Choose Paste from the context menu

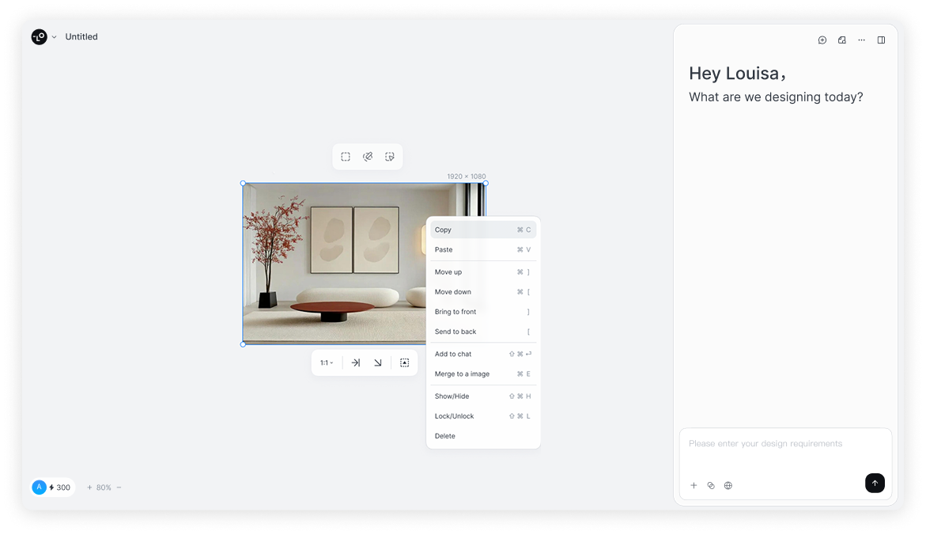click(x=483, y=249)
